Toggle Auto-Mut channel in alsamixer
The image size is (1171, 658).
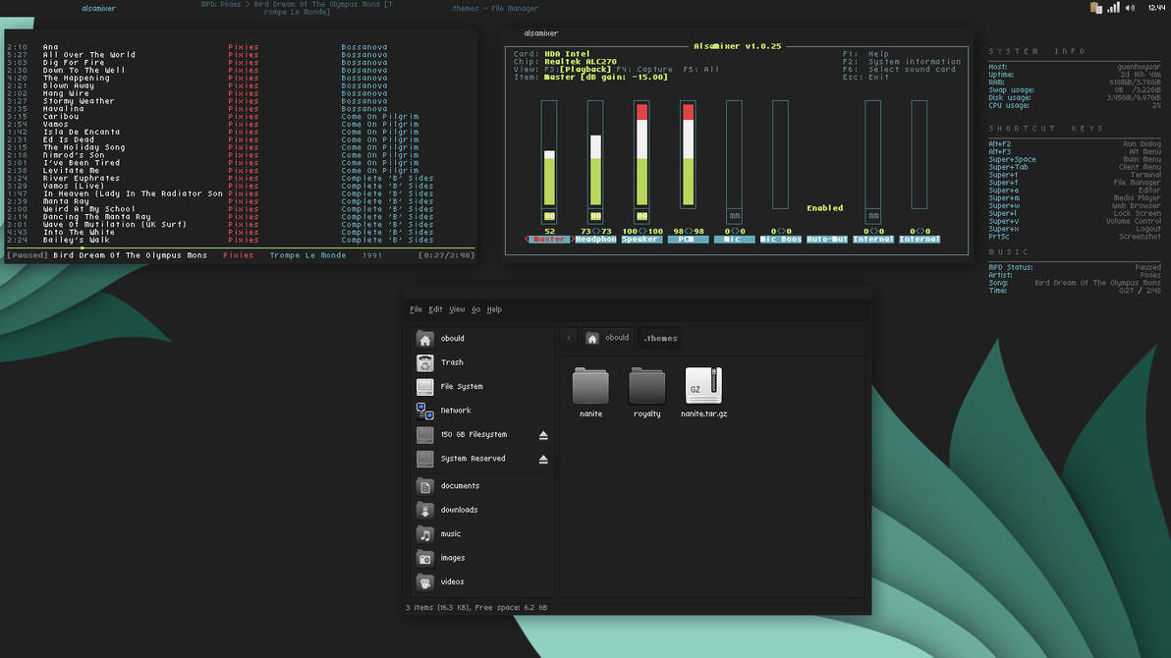point(824,239)
